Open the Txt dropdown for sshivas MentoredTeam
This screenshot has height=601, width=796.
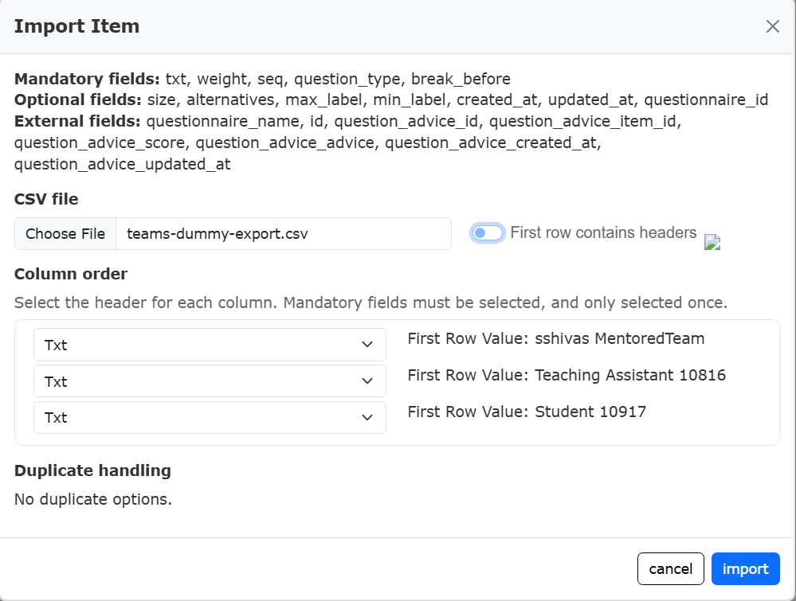pyautogui.click(x=210, y=345)
